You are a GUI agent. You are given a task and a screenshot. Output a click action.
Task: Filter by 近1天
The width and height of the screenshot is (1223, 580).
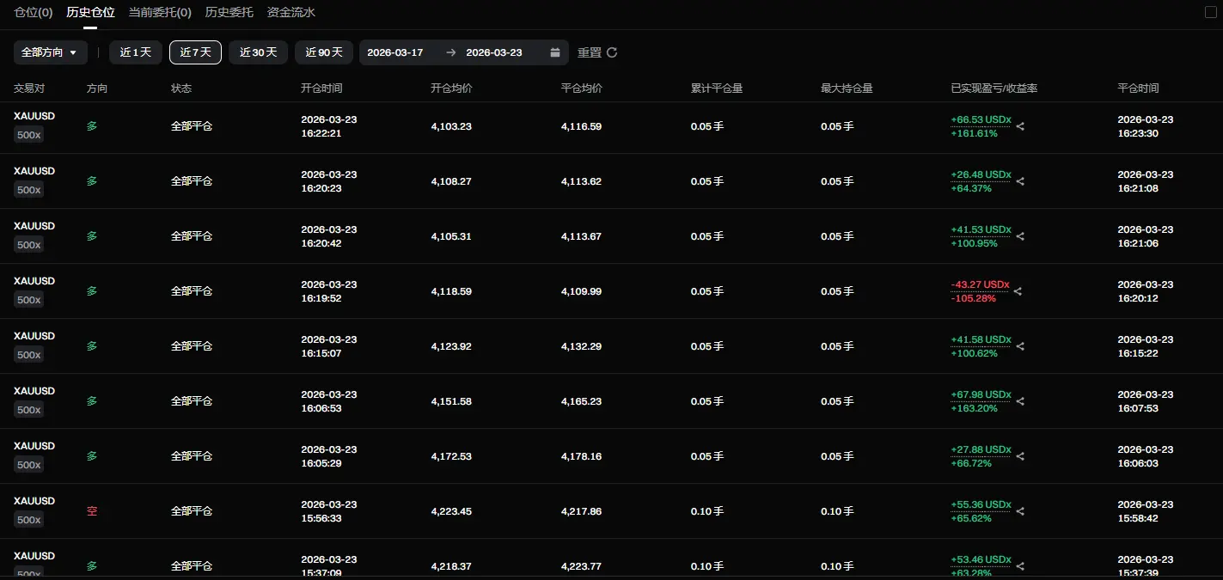point(136,52)
